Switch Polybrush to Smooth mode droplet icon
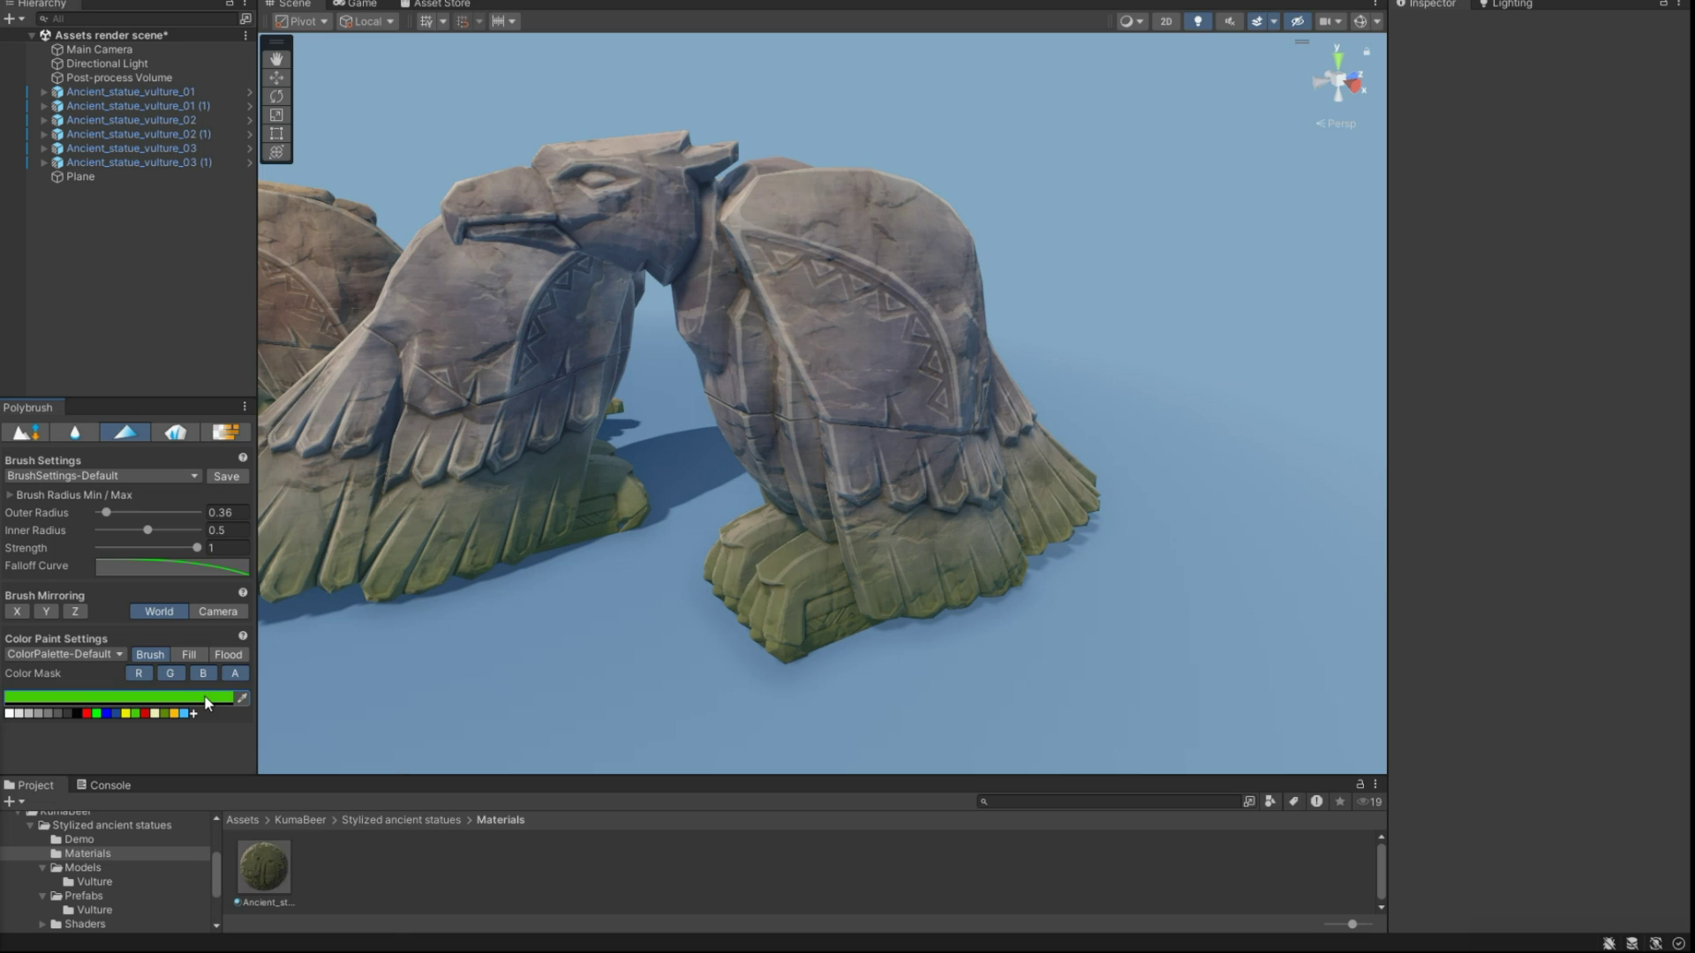1695x953 pixels. point(75,431)
